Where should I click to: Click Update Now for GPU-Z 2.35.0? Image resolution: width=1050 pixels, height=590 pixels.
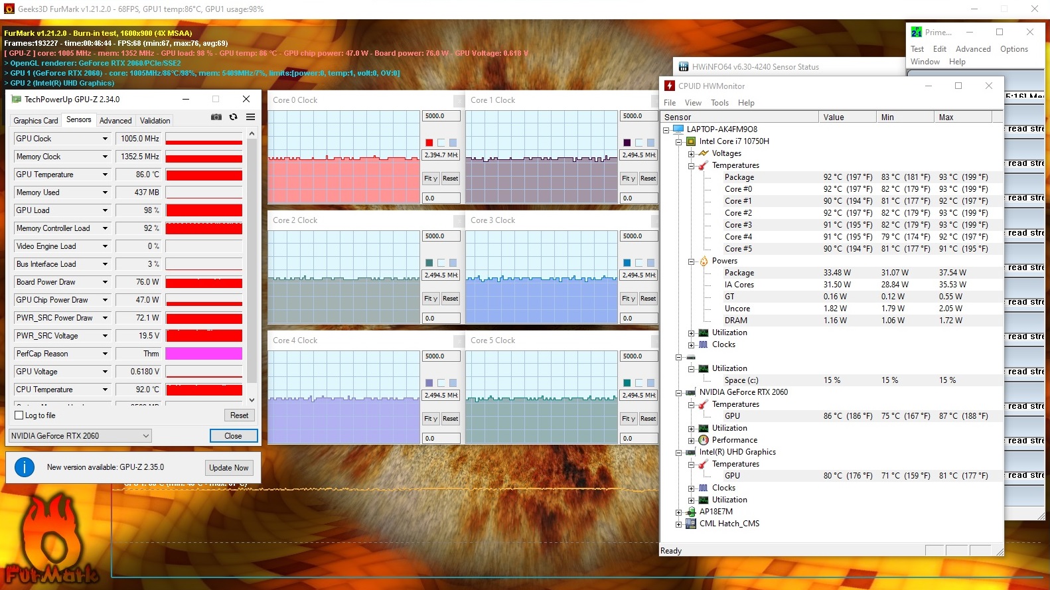[228, 468]
